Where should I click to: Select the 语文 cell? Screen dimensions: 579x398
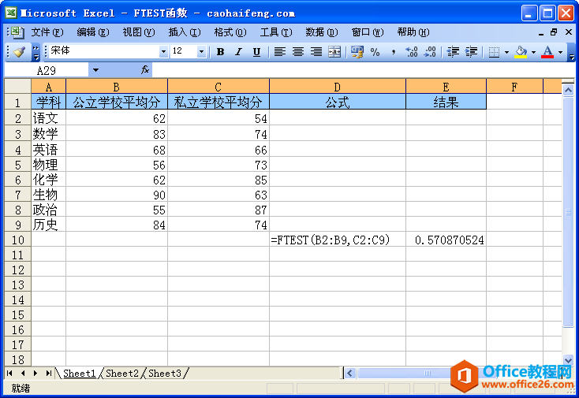pyautogui.click(x=48, y=118)
